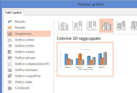Select the 3D clustered column icon
Screen dimensions: 137x93
pos(106,26)
